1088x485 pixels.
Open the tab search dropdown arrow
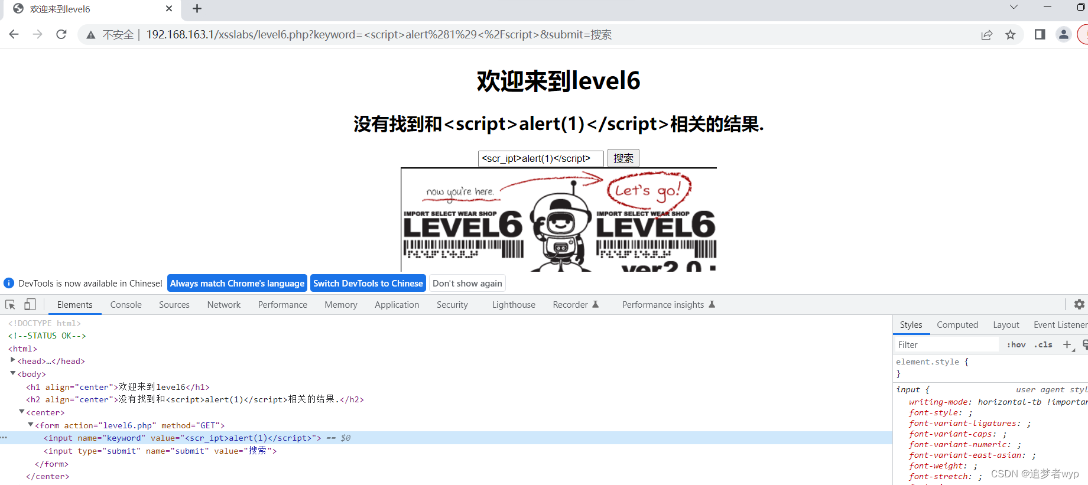pos(1014,7)
